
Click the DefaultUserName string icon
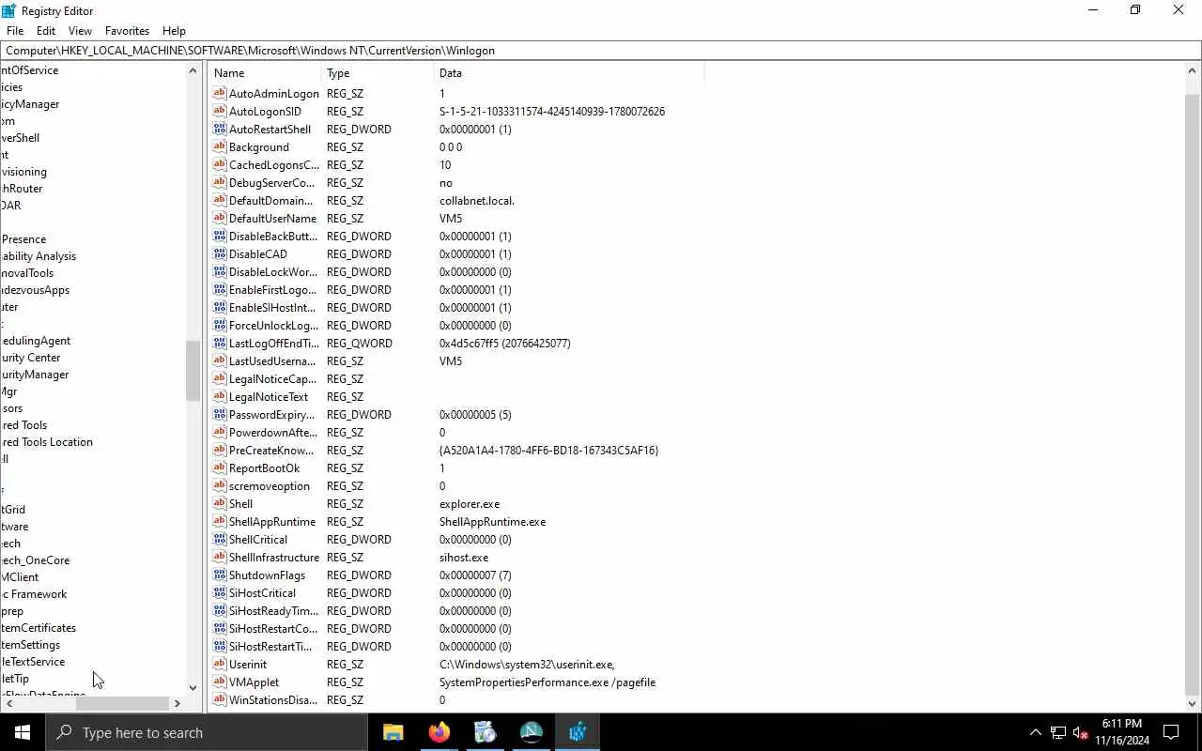pos(220,218)
